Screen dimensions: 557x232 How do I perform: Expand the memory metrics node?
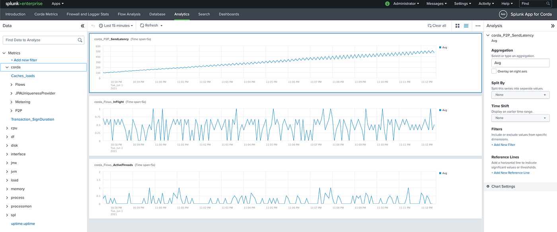pyautogui.click(x=7, y=189)
